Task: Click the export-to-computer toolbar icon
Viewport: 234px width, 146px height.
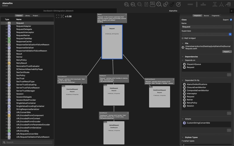Action: pos(228,4)
